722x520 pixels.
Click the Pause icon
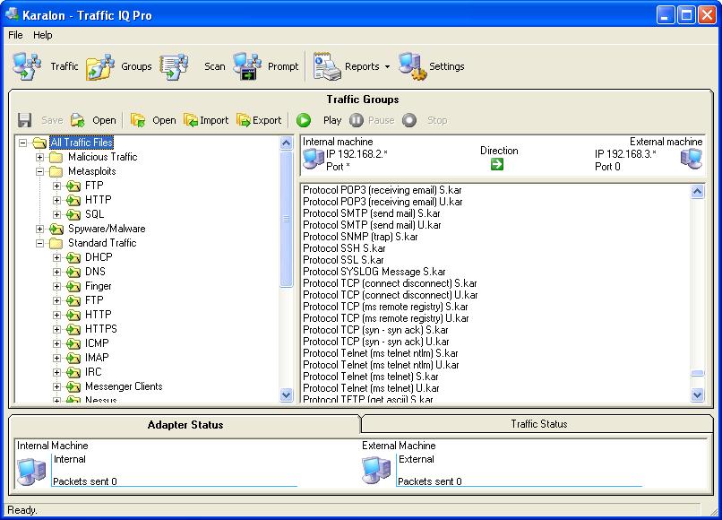click(357, 120)
